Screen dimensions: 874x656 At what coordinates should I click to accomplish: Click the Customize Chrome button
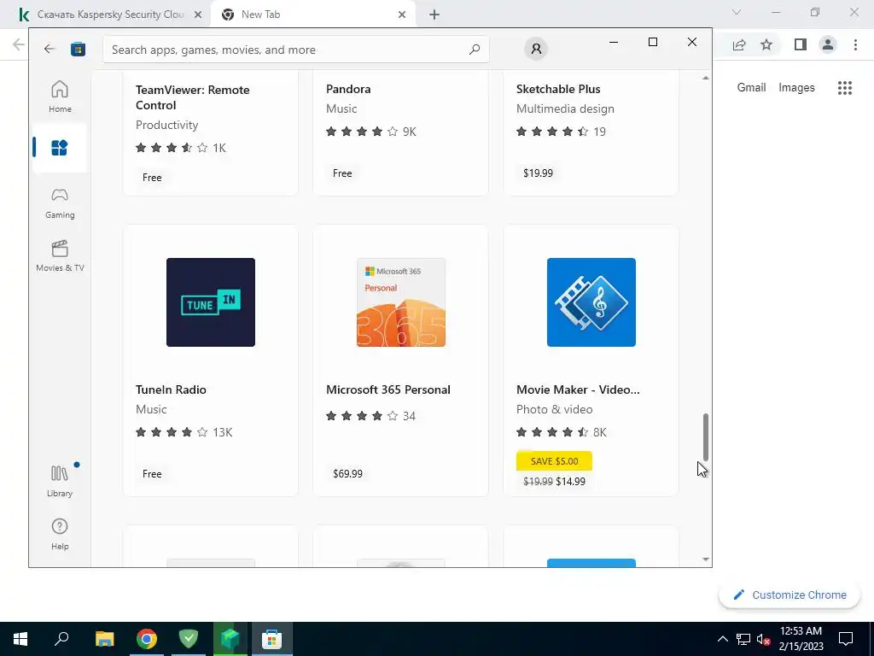tap(790, 594)
